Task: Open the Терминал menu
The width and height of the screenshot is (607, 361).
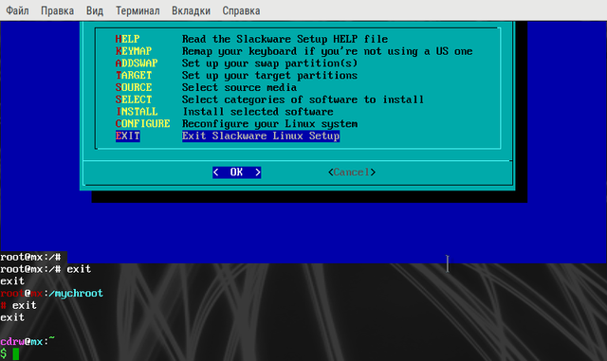Action: (x=138, y=10)
